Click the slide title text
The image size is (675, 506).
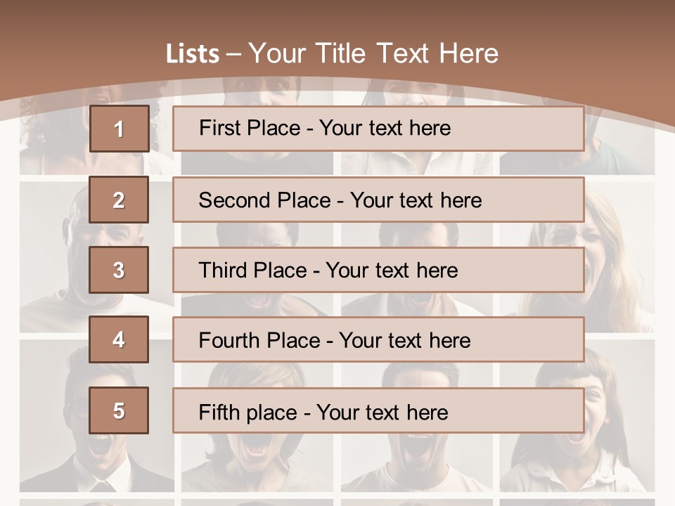click(333, 53)
